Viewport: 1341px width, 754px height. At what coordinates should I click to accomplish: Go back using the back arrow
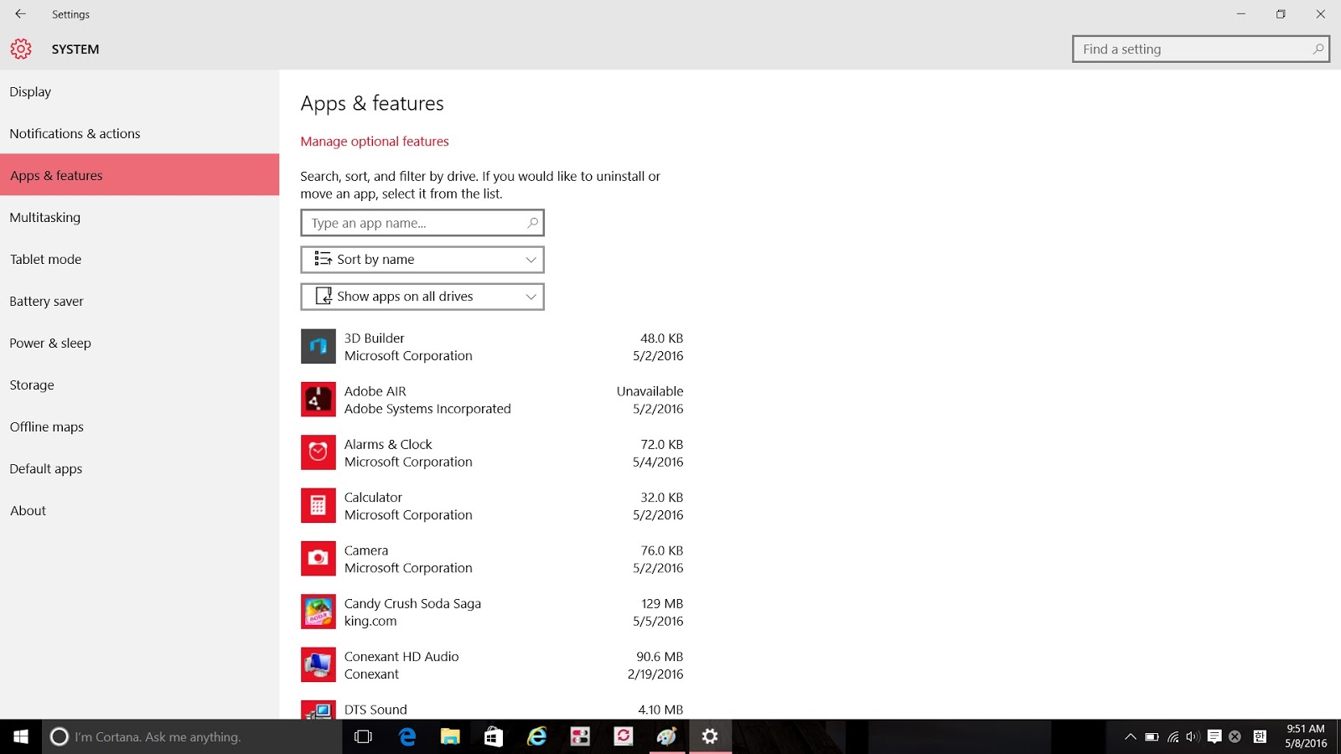(x=18, y=13)
